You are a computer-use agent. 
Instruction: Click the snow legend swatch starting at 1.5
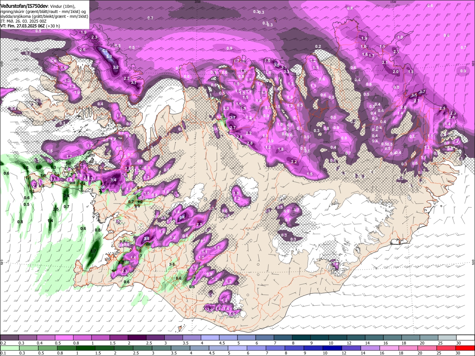coord(118,338)
